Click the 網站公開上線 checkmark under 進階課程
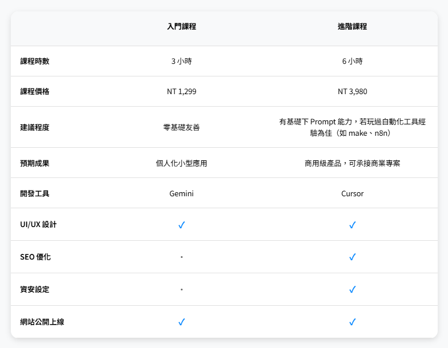This screenshot has height=348, width=448. tap(353, 322)
